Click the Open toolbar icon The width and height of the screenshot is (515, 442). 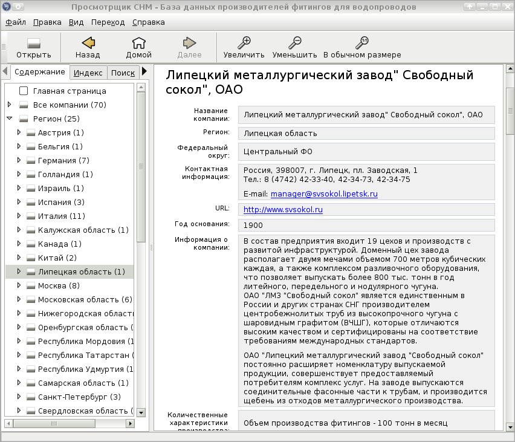tap(33, 43)
